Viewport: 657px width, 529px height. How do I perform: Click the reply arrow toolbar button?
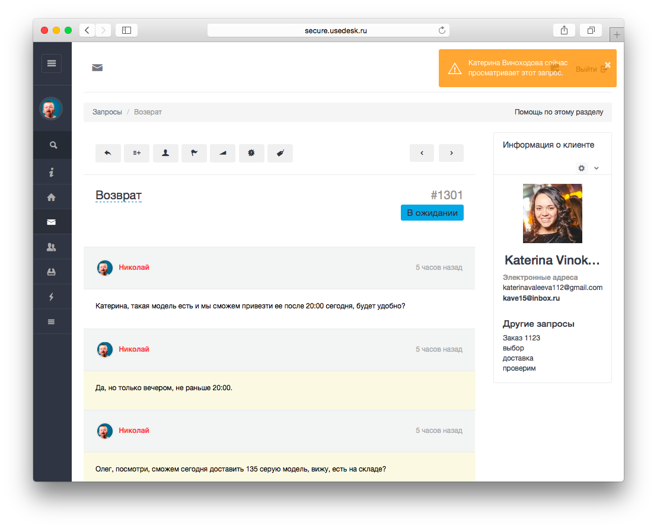point(108,153)
